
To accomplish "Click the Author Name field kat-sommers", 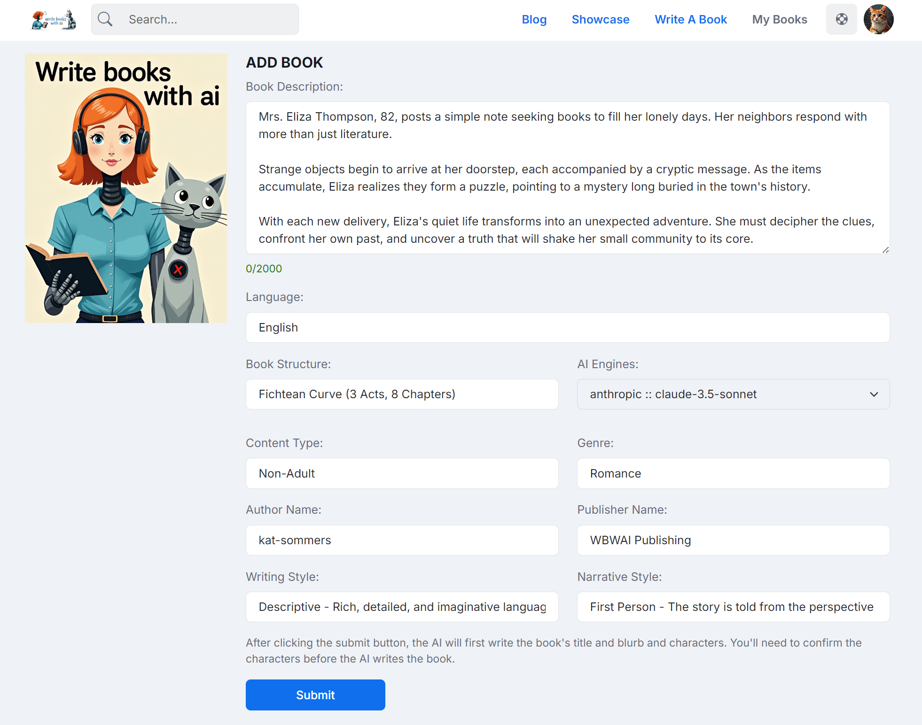I will click(402, 540).
